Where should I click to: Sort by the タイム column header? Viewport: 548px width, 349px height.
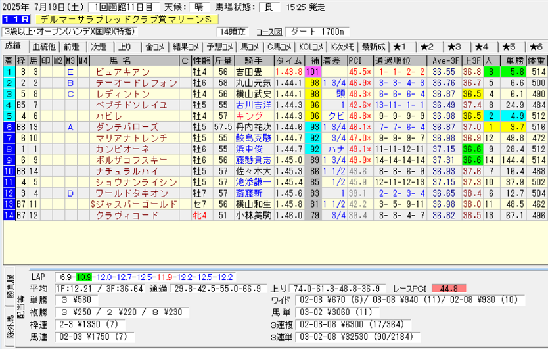[289, 60]
